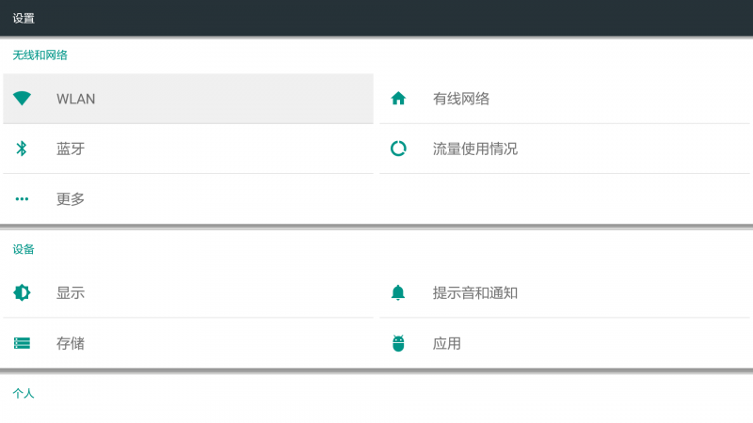Select the 应用 apps label

(447, 343)
